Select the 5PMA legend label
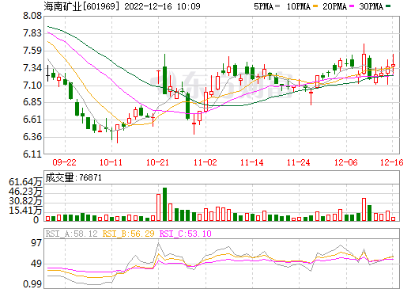 click(x=263, y=6)
